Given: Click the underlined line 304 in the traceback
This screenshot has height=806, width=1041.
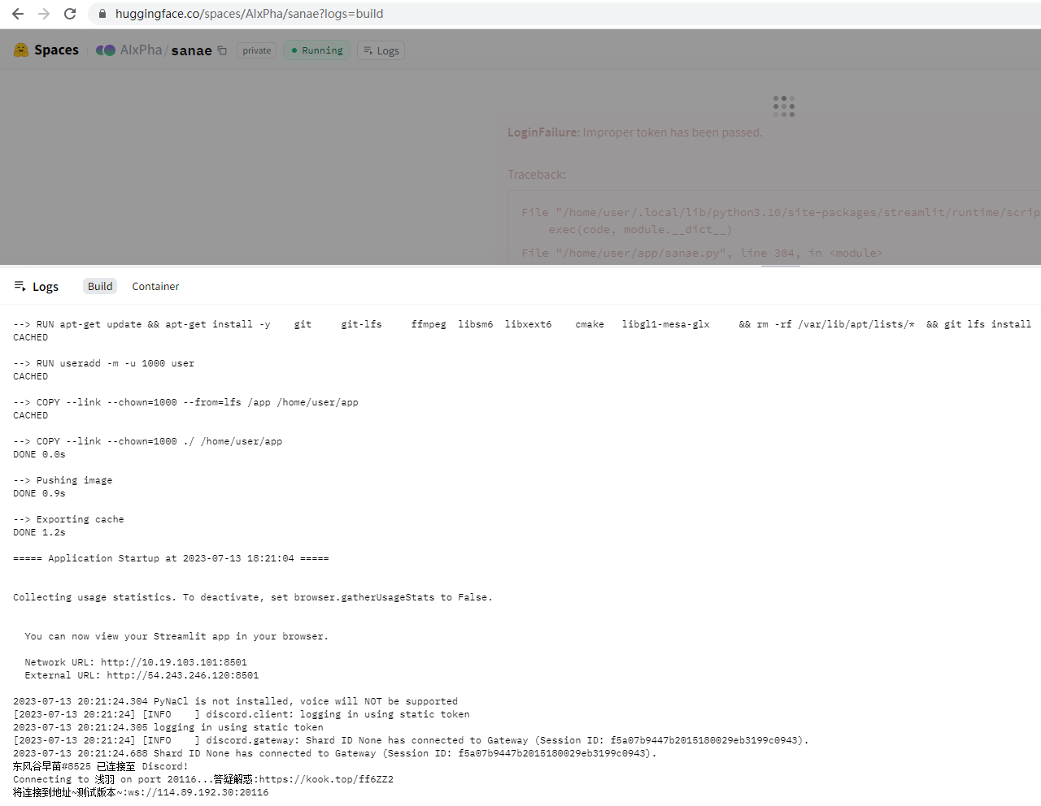Looking at the screenshot, I should tap(780, 253).
